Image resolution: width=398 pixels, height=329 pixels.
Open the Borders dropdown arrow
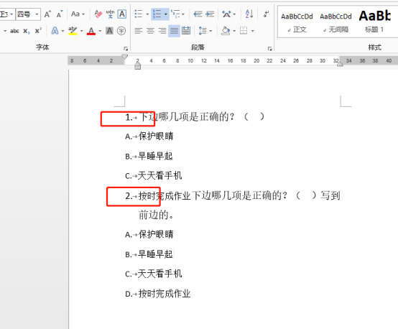253,31
